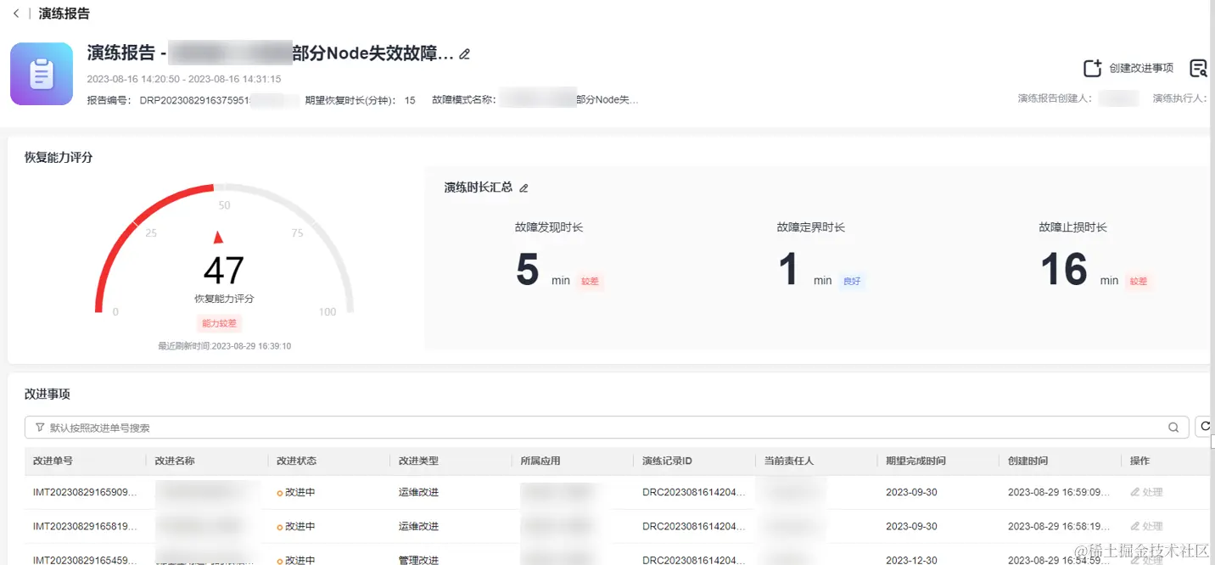Viewport: 1215px width, 565px height.
Task: Click the 演练报告创建人 label
Action: tap(1055, 98)
